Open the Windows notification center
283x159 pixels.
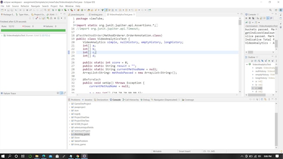pyautogui.click(x=277, y=156)
